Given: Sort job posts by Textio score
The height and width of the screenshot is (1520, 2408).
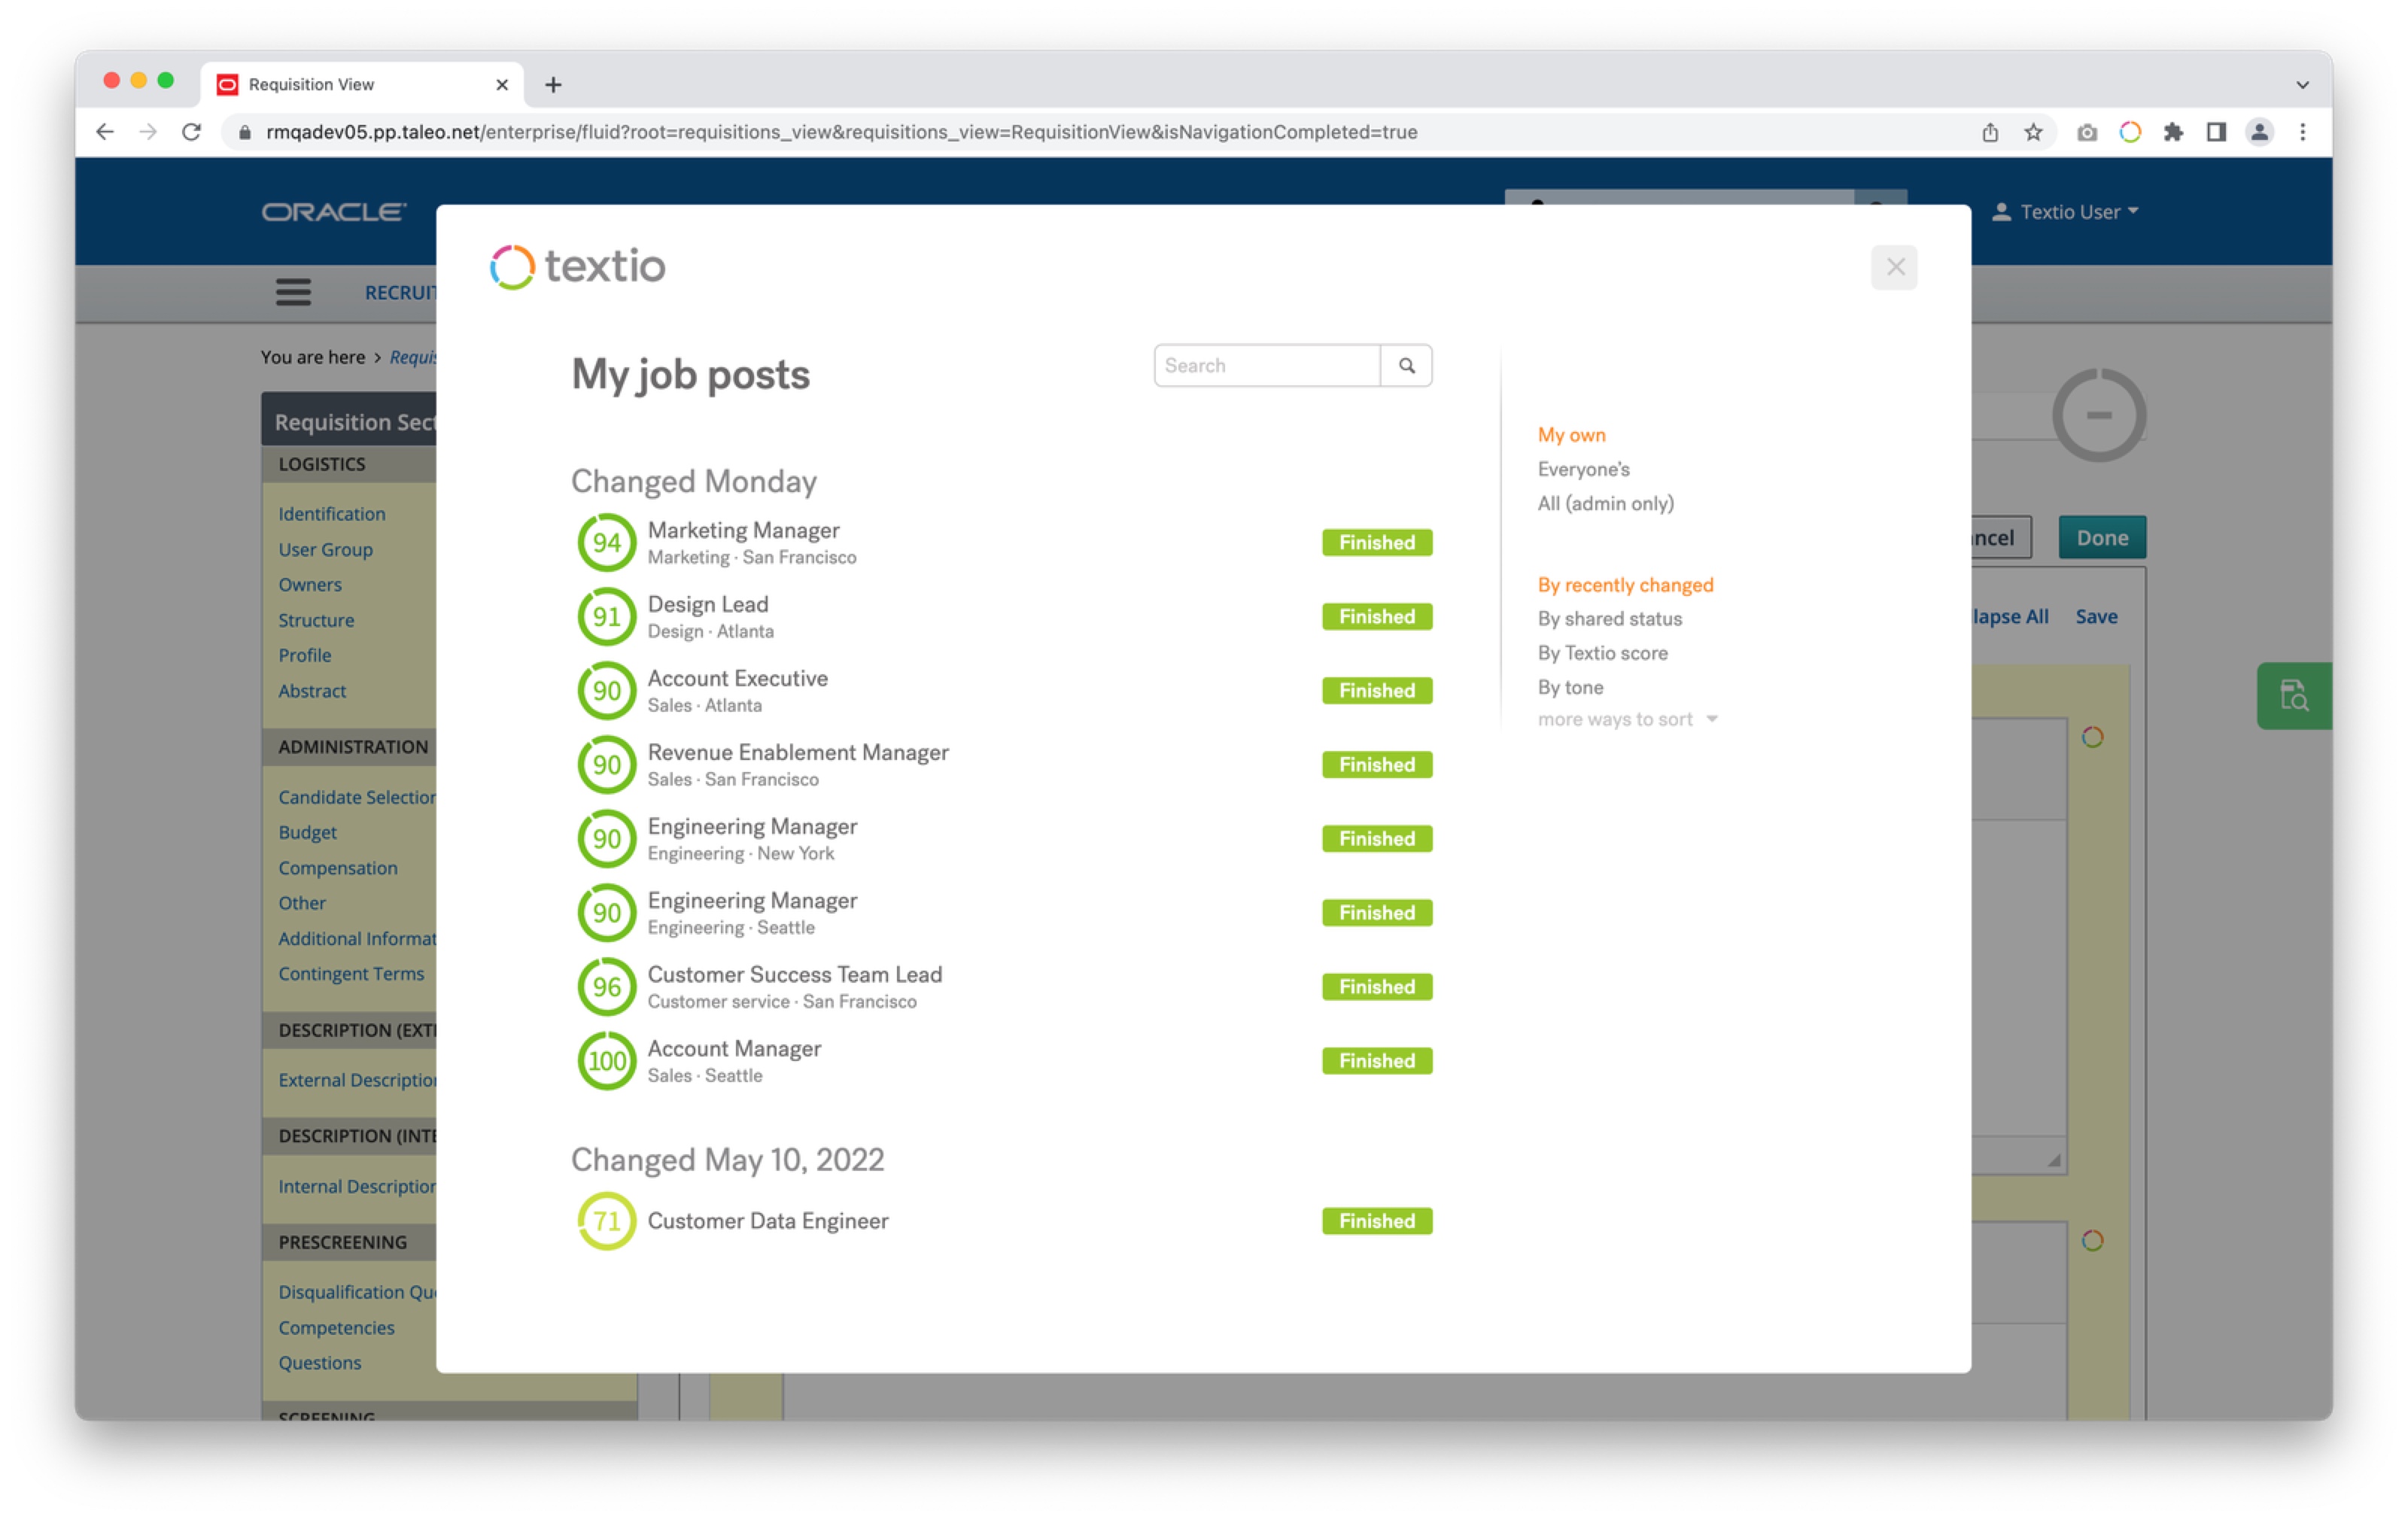Looking at the screenshot, I should 1603,653.
